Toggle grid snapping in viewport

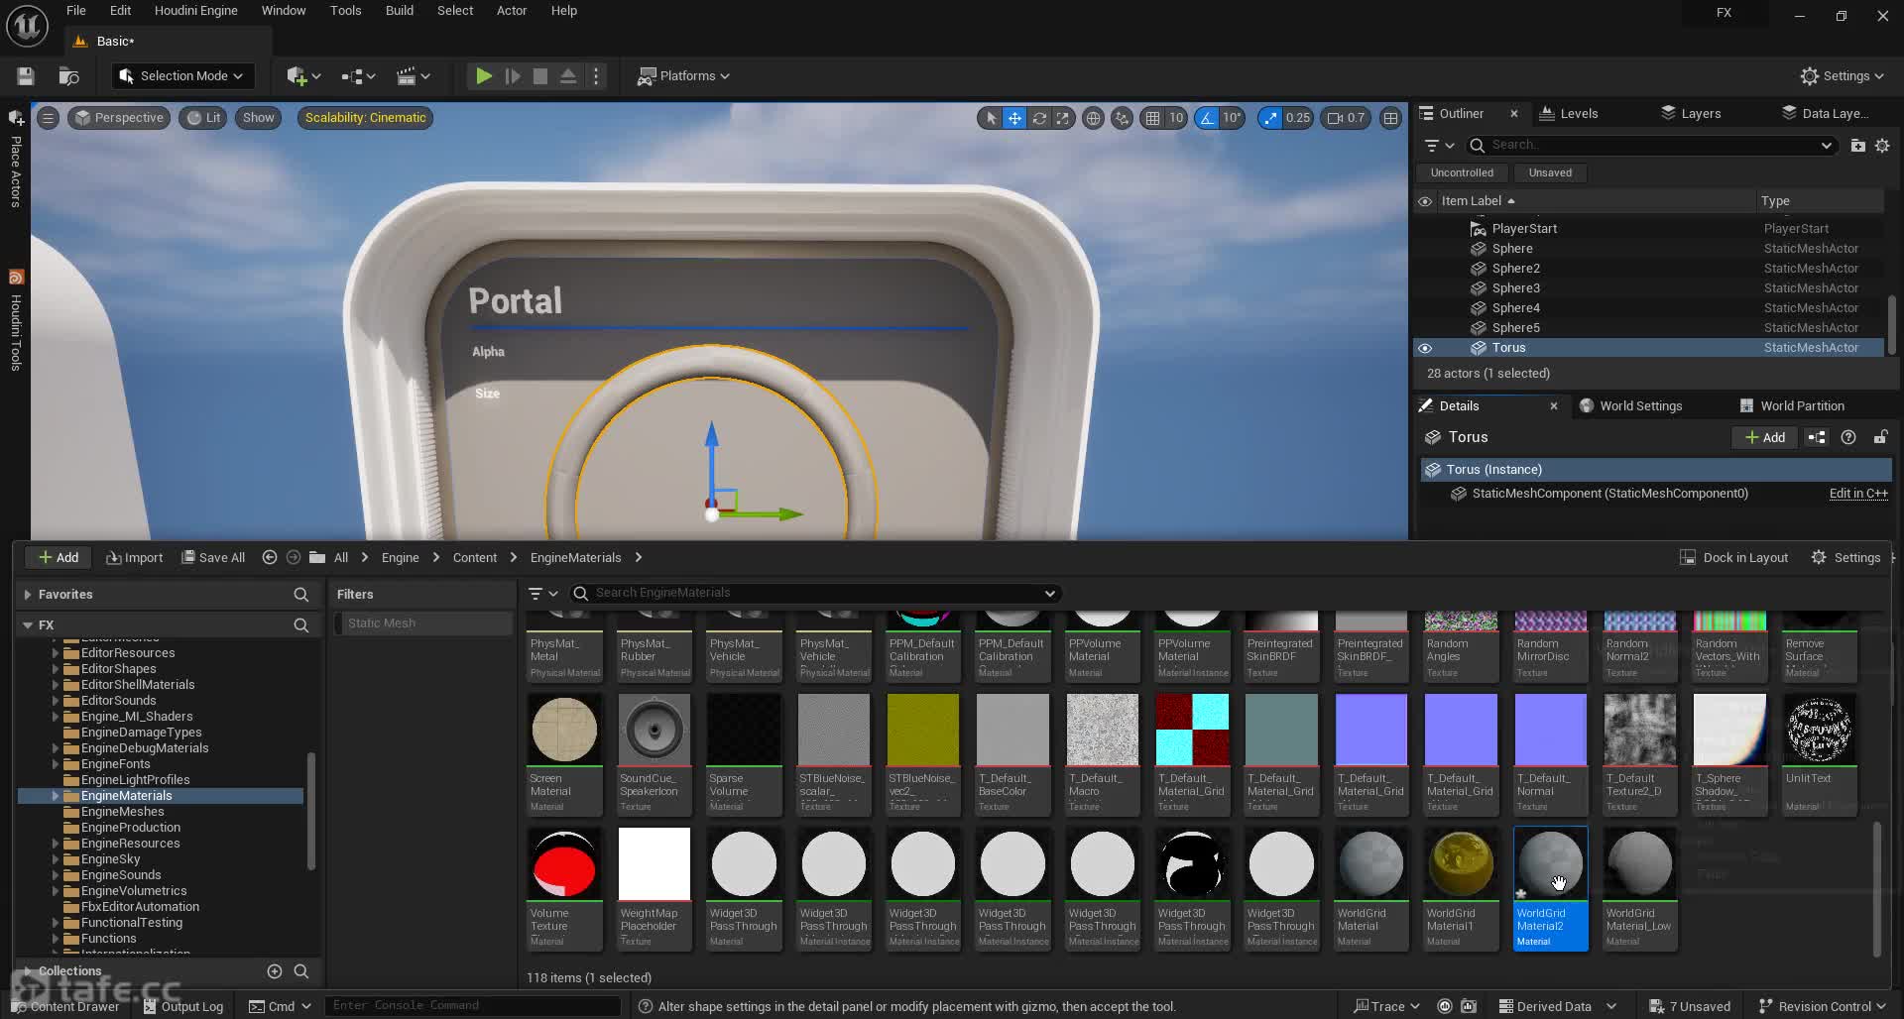1152,118
